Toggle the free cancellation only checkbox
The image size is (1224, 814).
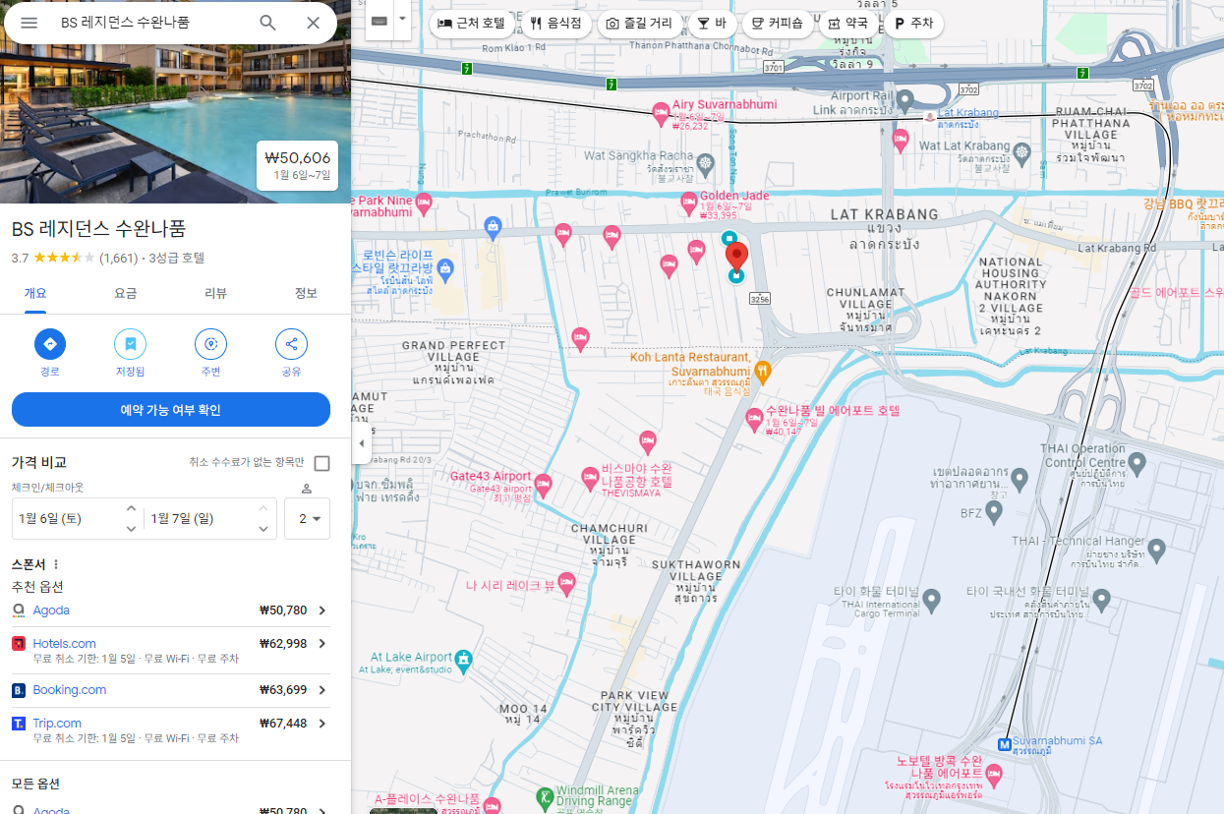point(321,463)
